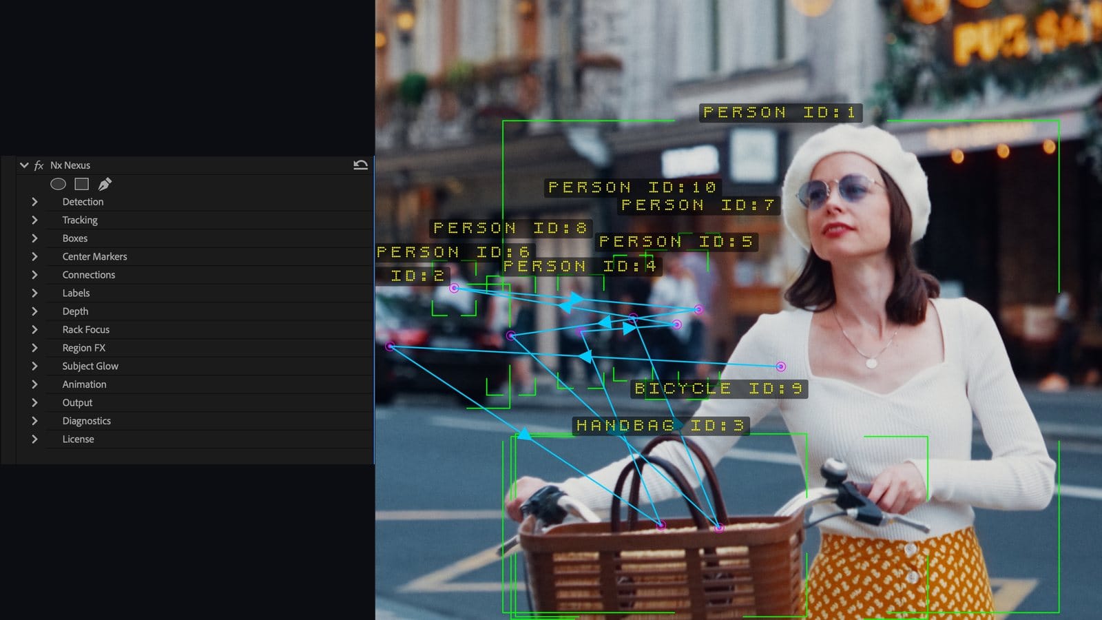Click the PERSON ID:4 label in preview
The height and width of the screenshot is (620, 1102).
[581, 266]
